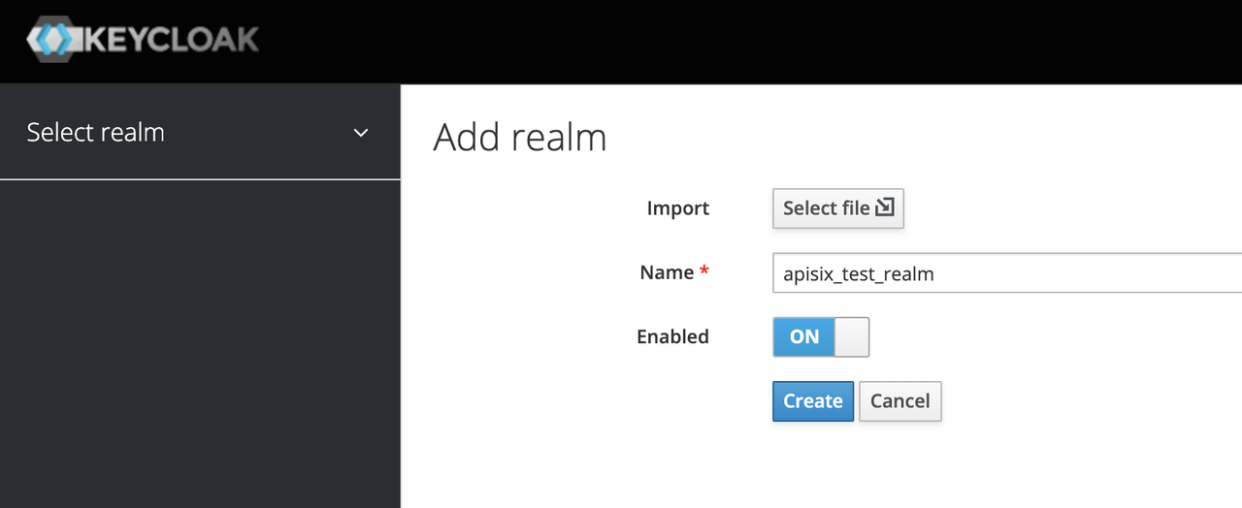Expand the realm list via the chevron arrow

pyautogui.click(x=361, y=133)
